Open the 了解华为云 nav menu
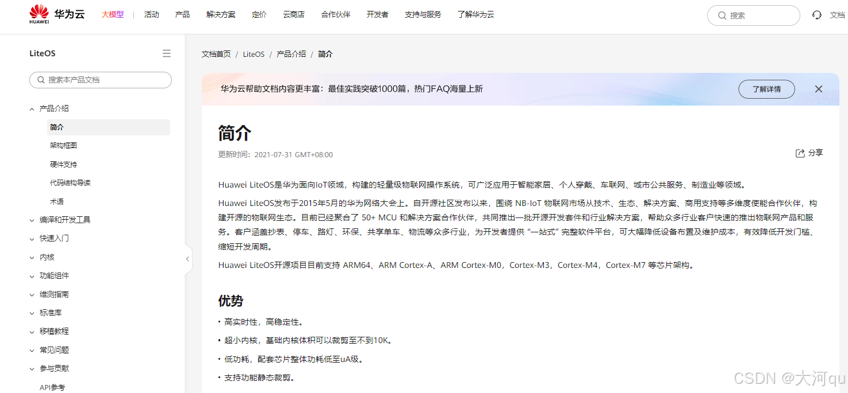848x393 pixels. [x=476, y=14]
